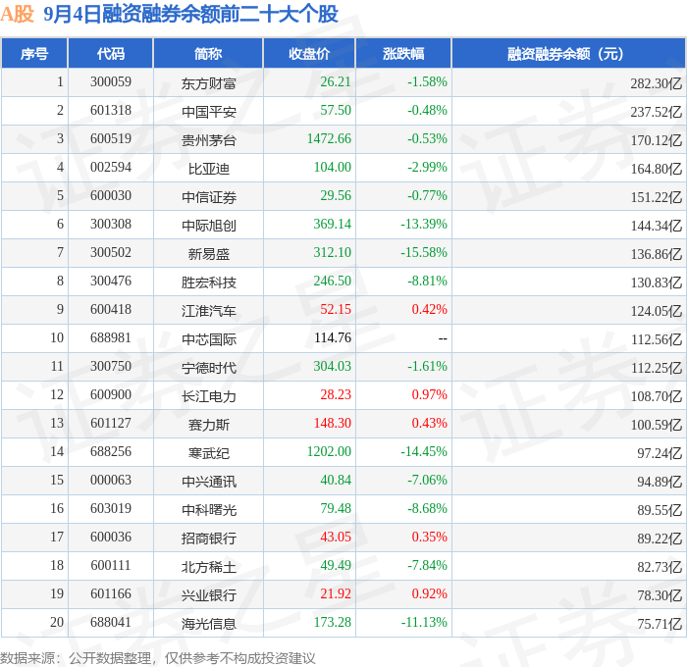Click stock name 招商银行
This screenshot has height=667, width=687.
pyautogui.click(x=208, y=539)
